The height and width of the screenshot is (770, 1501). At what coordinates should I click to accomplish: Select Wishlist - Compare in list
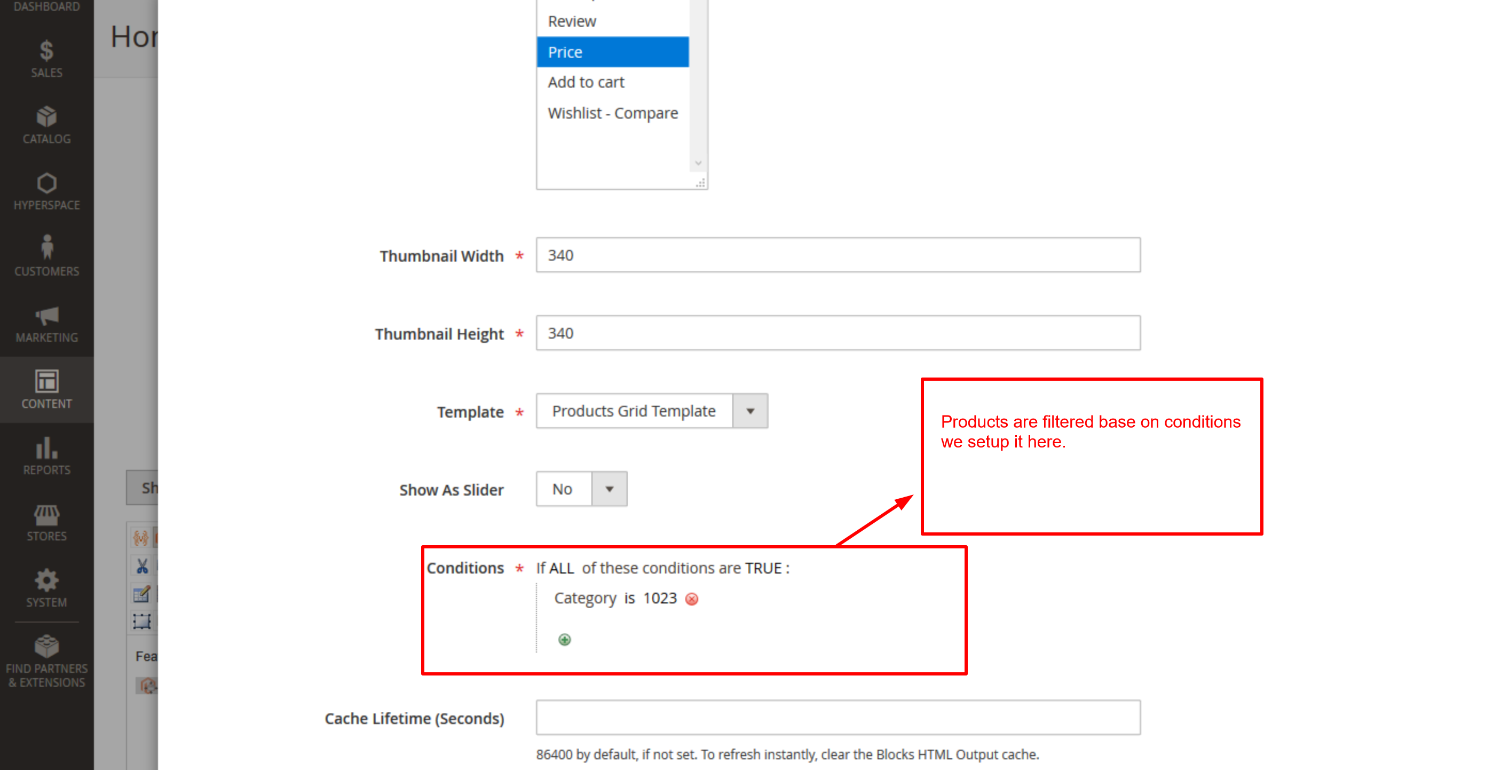pos(612,113)
